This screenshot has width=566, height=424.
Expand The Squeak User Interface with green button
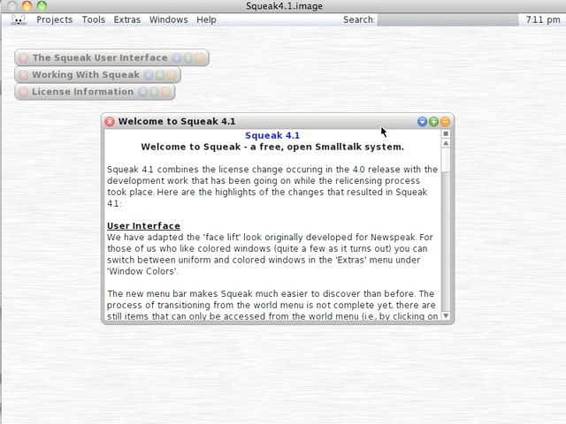click(188, 57)
